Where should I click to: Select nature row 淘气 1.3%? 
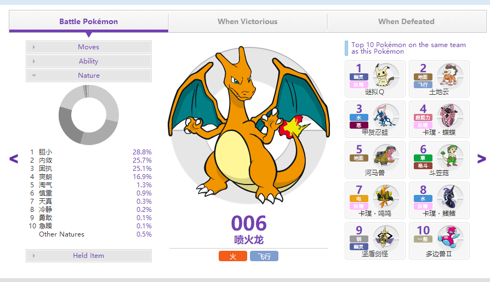(90, 185)
